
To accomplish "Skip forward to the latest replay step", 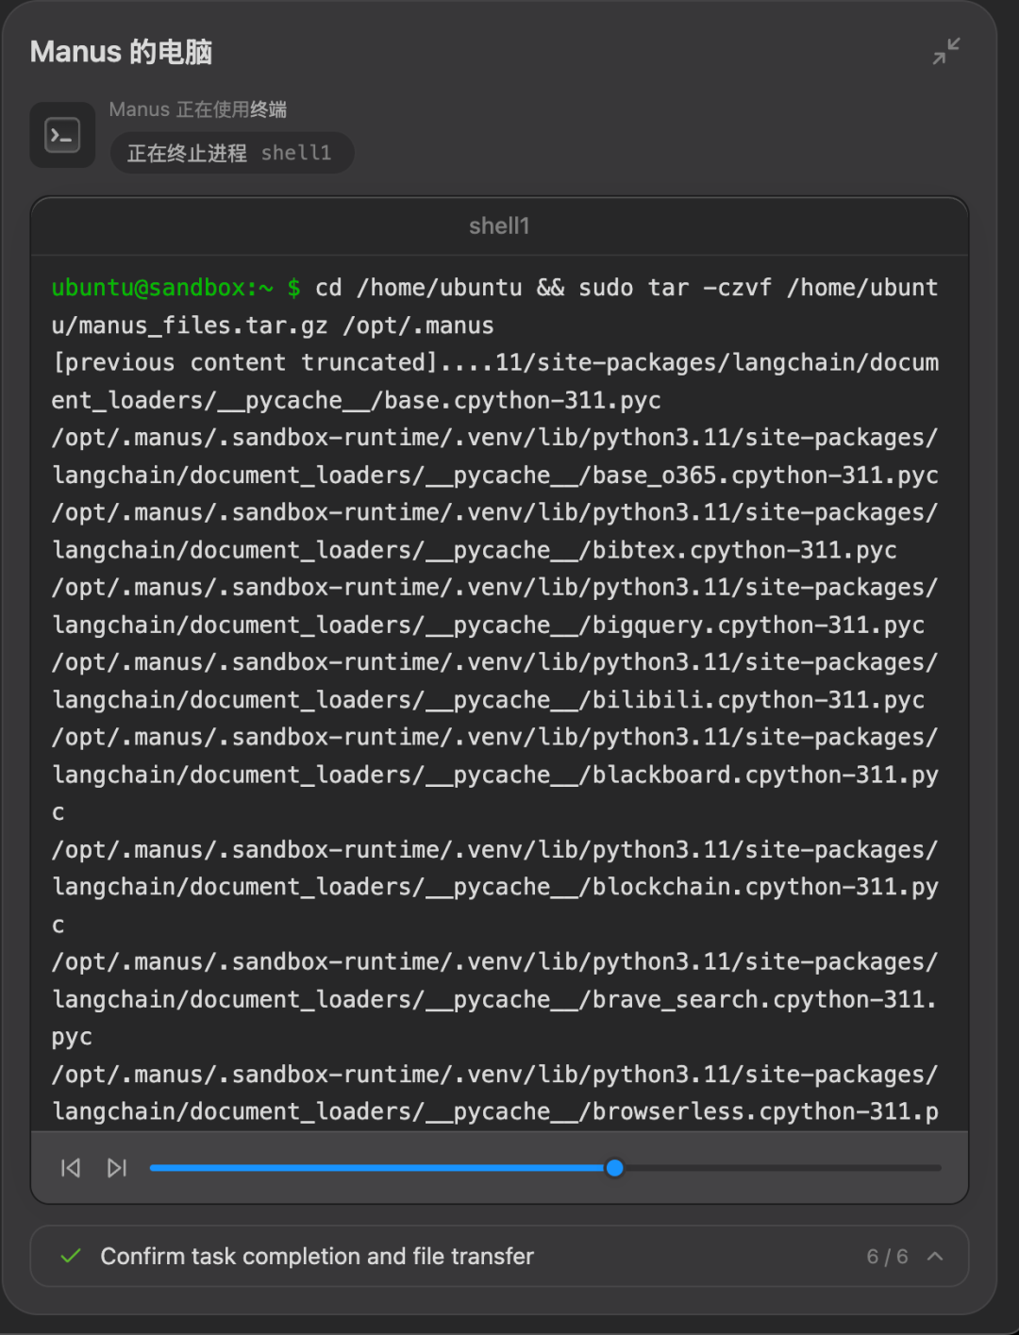I will tap(116, 1168).
